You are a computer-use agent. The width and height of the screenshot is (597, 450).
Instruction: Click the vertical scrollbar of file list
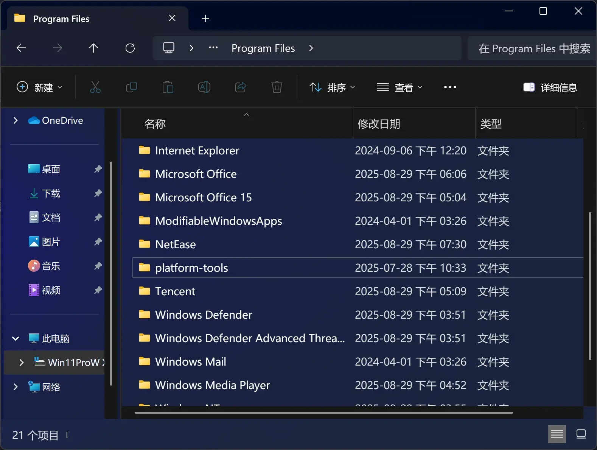coord(590,286)
